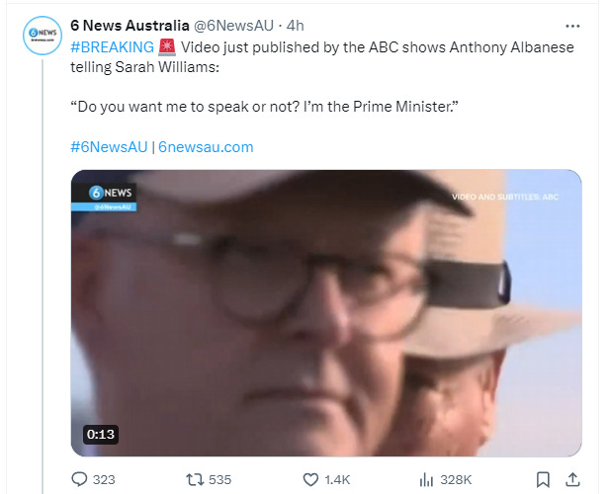610x494 pixels.
Task: Bookmark this tweet
Action: pos(543,479)
